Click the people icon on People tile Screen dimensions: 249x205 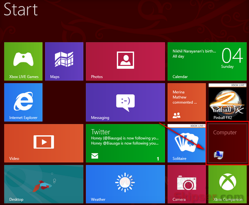pos(176,115)
